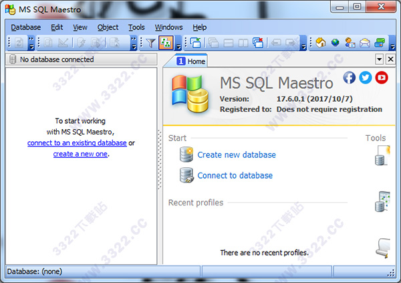
Task: Click the Tools section diagram database icon
Action: (x=382, y=201)
